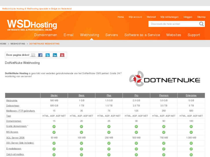210x157 pixels.
Task: Go to HOME breadcrumb
Action: [x=3, y=44]
